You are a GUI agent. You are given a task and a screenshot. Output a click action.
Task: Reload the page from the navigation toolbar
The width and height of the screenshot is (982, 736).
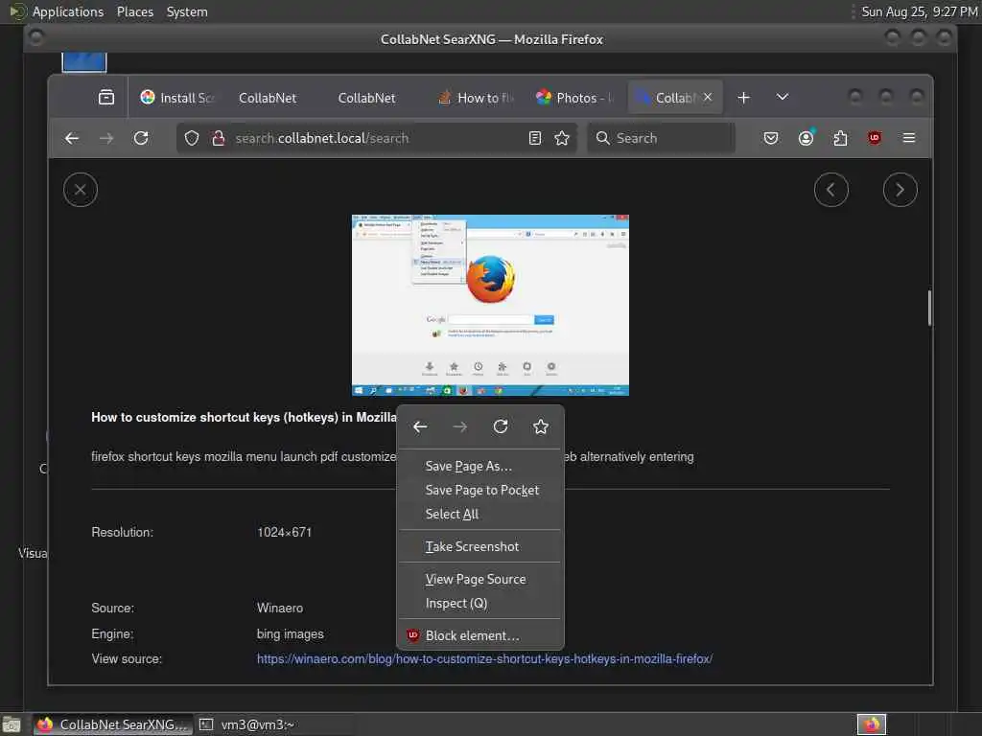141,138
